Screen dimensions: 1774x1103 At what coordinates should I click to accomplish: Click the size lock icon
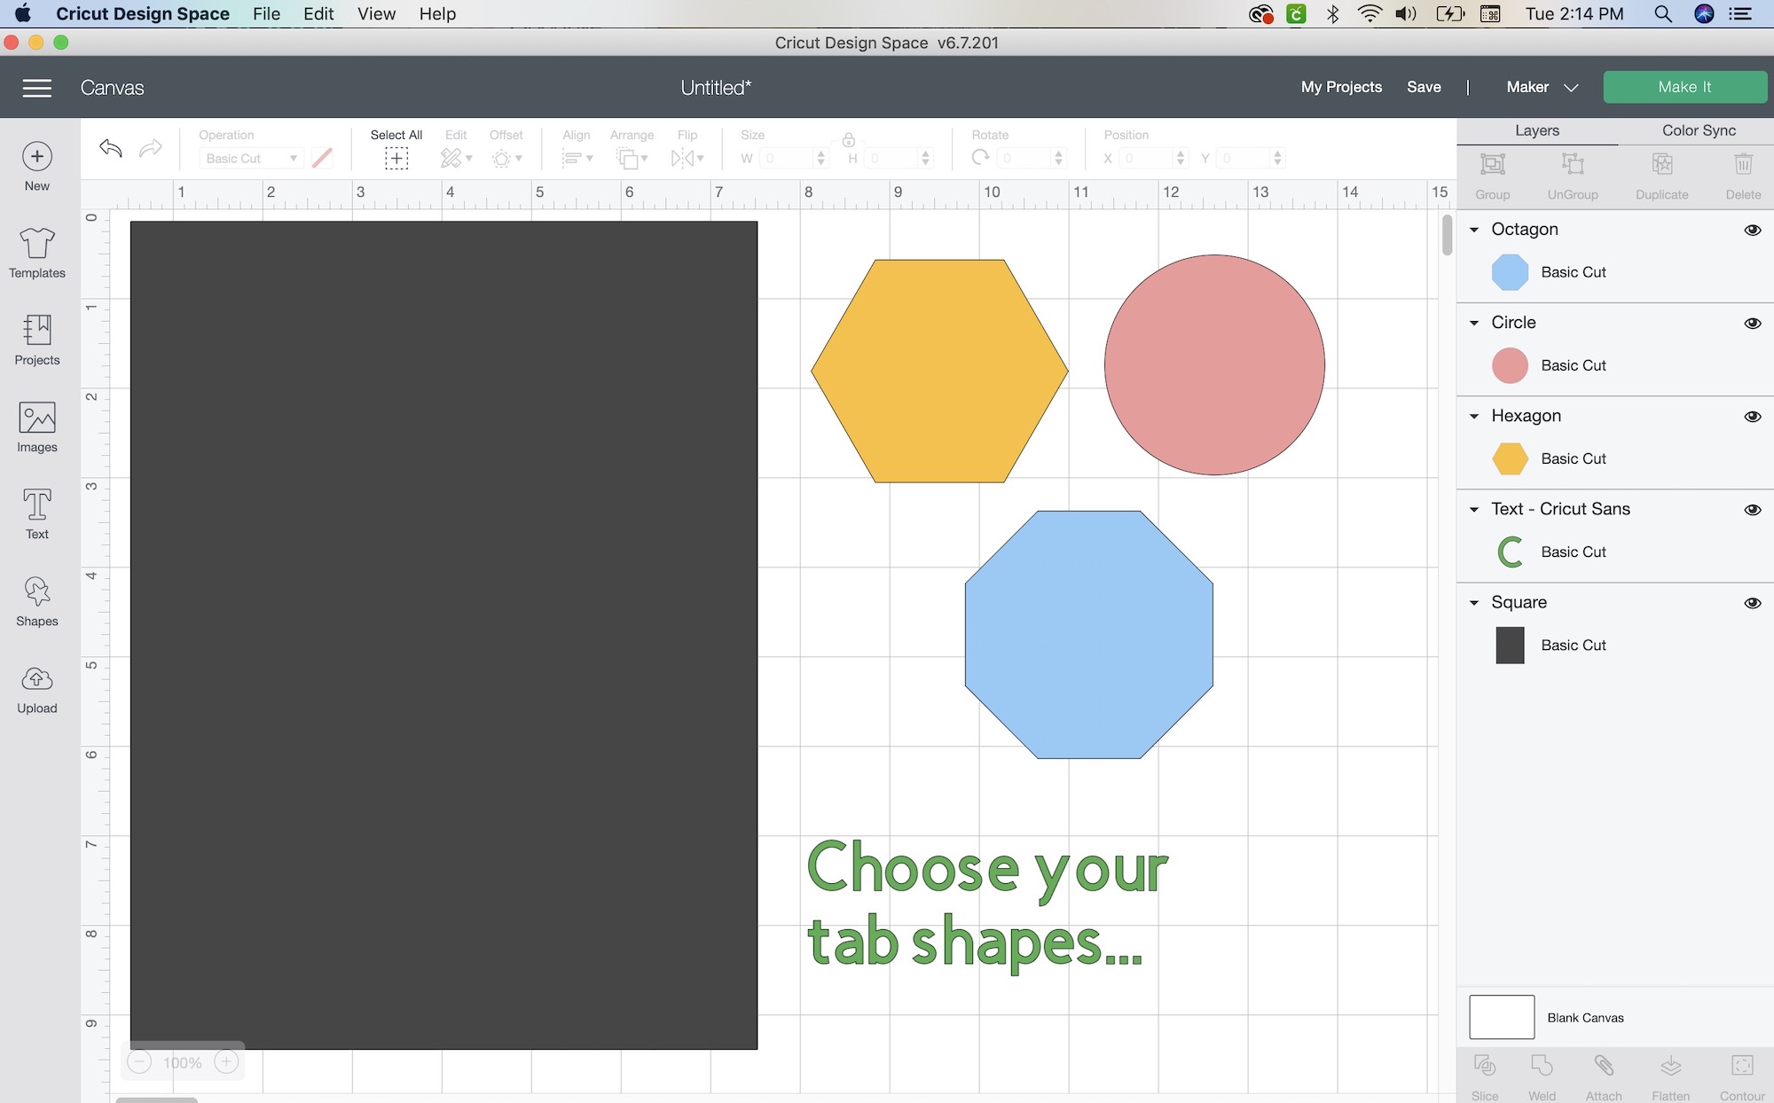(x=849, y=139)
